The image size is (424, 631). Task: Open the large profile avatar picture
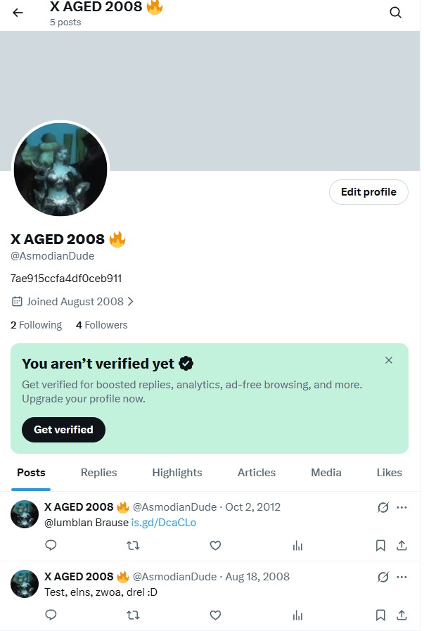click(60, 169)
